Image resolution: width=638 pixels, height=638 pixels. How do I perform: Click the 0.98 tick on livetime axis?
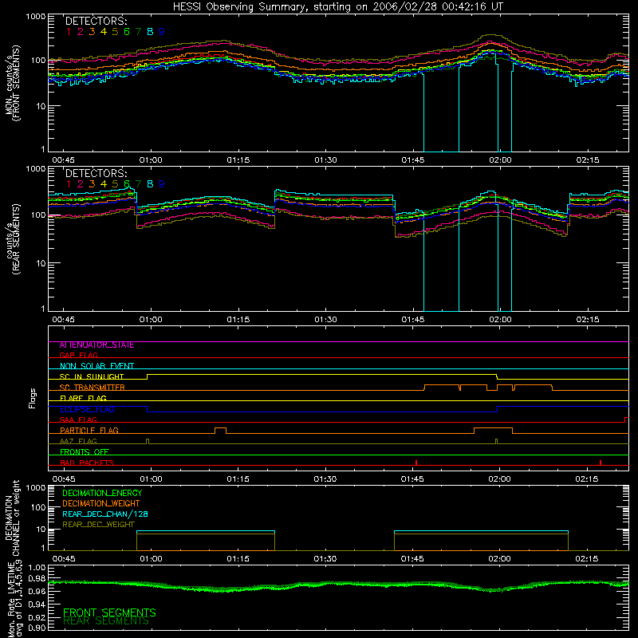click(37, 577)
